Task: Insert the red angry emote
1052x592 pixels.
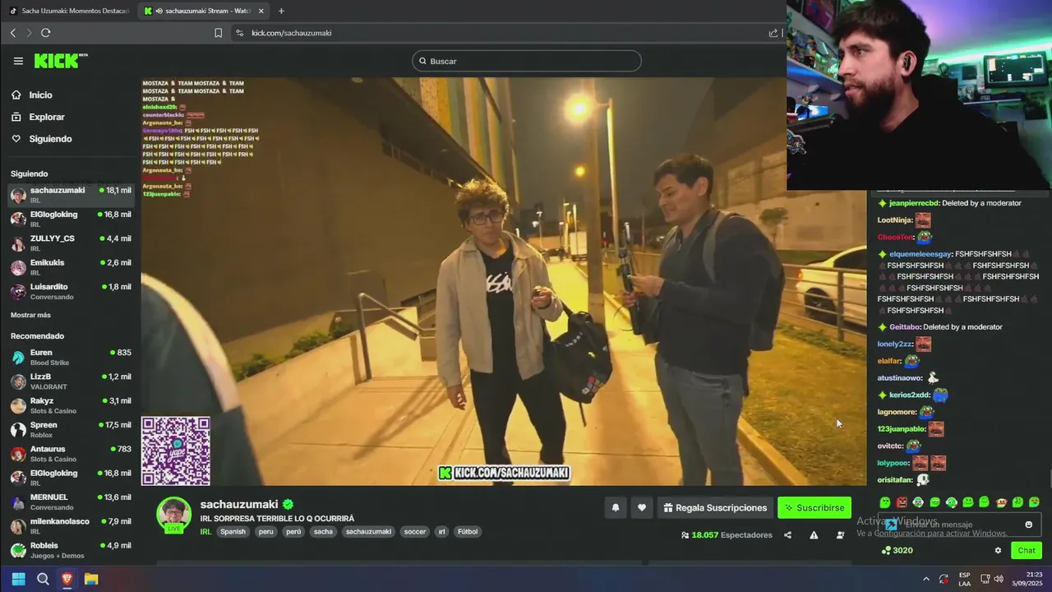Action: [x=902, y=502]
